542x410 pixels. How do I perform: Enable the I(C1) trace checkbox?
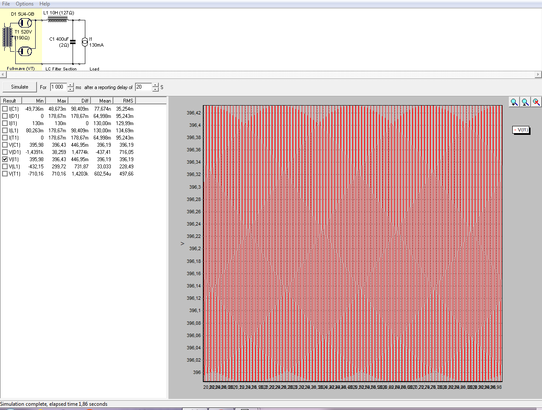coord(5,109)
